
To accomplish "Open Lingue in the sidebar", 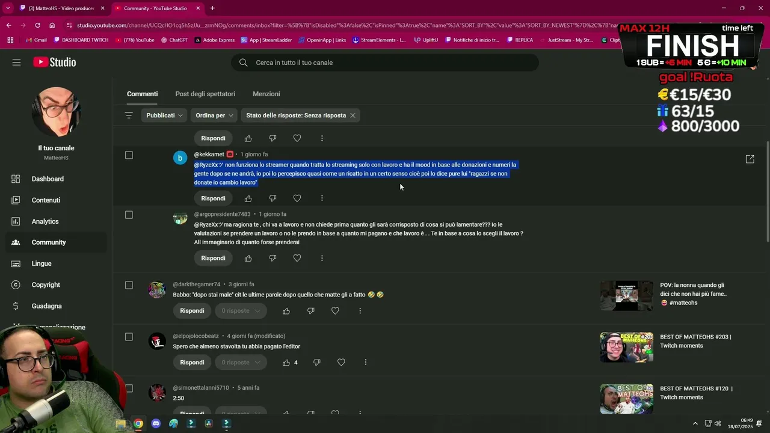I will [x=55, y=263].
